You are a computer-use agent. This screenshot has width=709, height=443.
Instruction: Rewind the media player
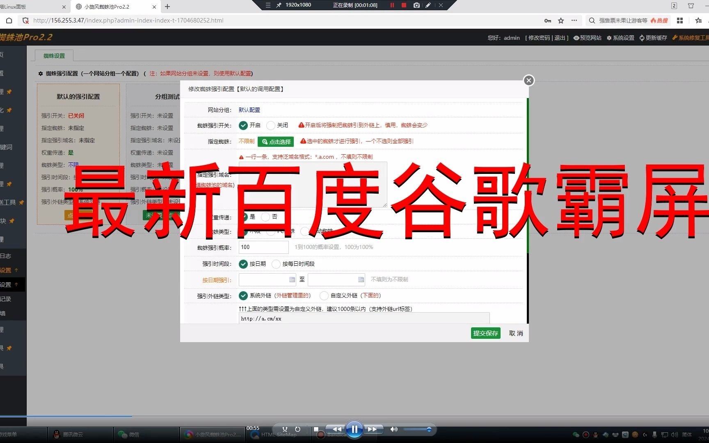[x=336, y=429]
